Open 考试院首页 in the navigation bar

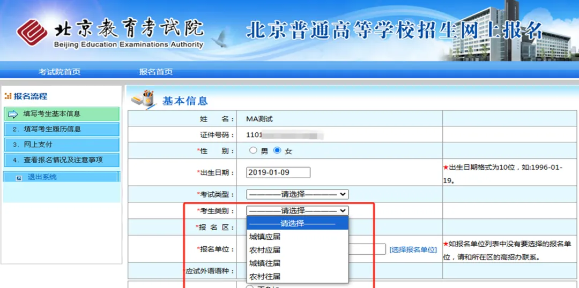[x=59, y=72]
